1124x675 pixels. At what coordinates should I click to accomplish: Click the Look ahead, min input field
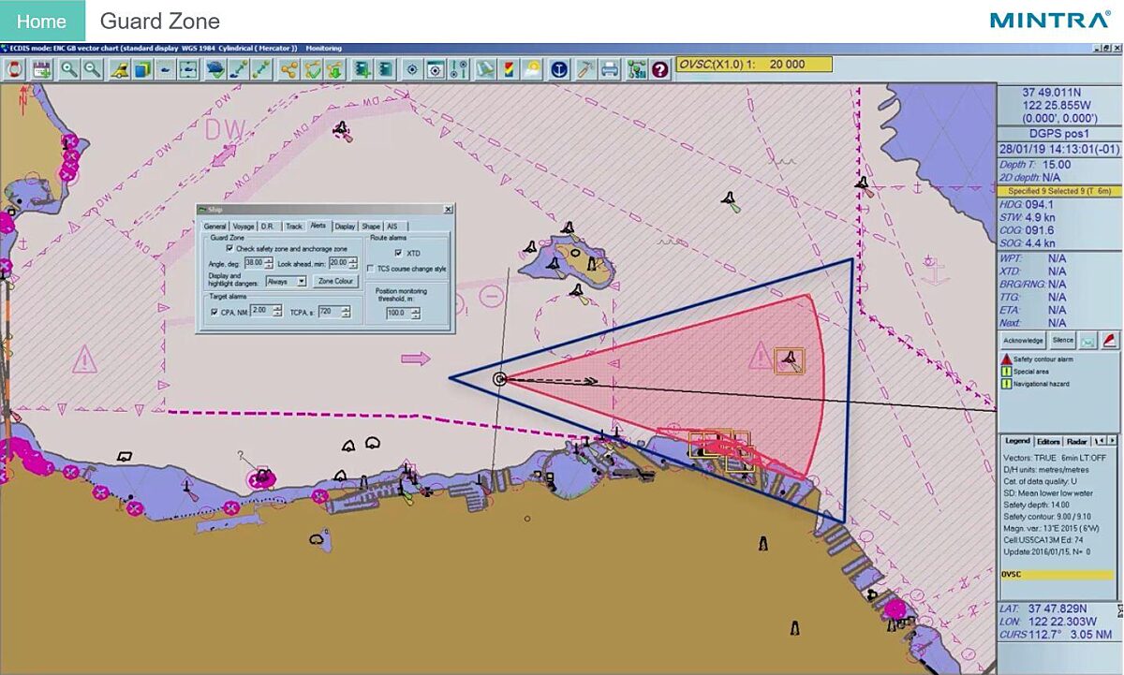[x=338, y=262]
